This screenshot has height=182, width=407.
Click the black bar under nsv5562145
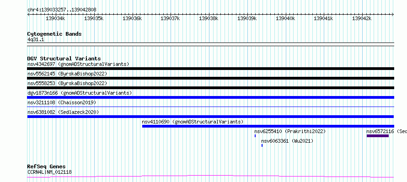(x=211, y=78)
